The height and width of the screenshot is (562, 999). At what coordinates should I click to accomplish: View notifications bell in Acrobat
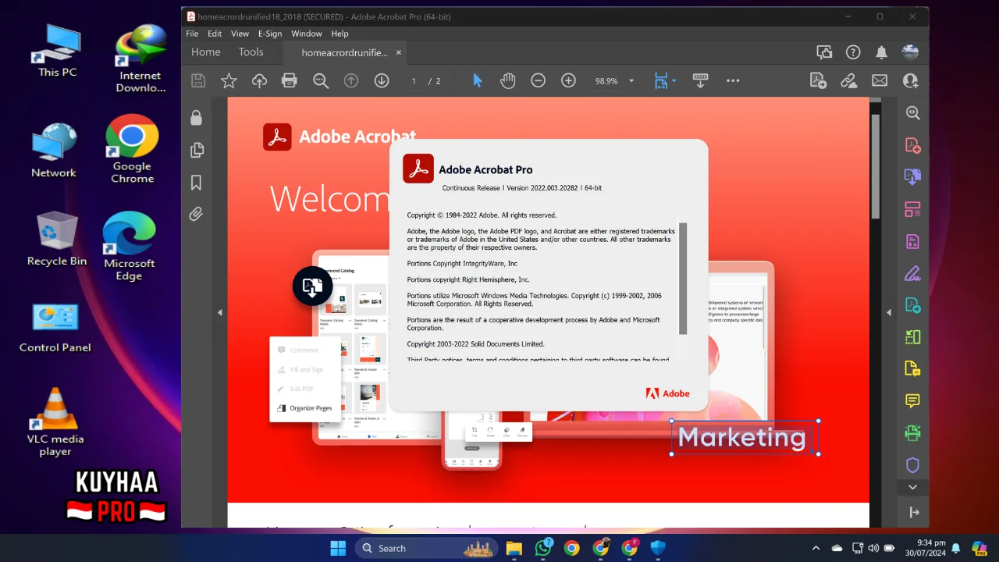(x=881, y=52)
